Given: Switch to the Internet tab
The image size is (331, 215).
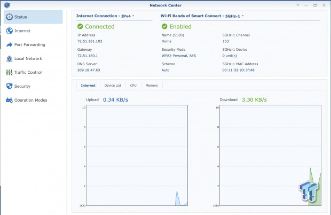Looking at the screenshot, I should (x=88, y=86).
